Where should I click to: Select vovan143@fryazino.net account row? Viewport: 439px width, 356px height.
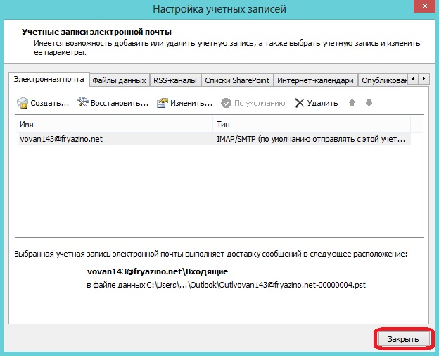(x=215, y=139)
